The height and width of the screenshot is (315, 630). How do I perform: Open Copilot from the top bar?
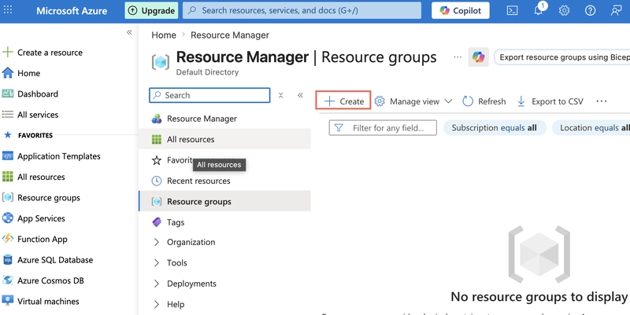(461, 10)
